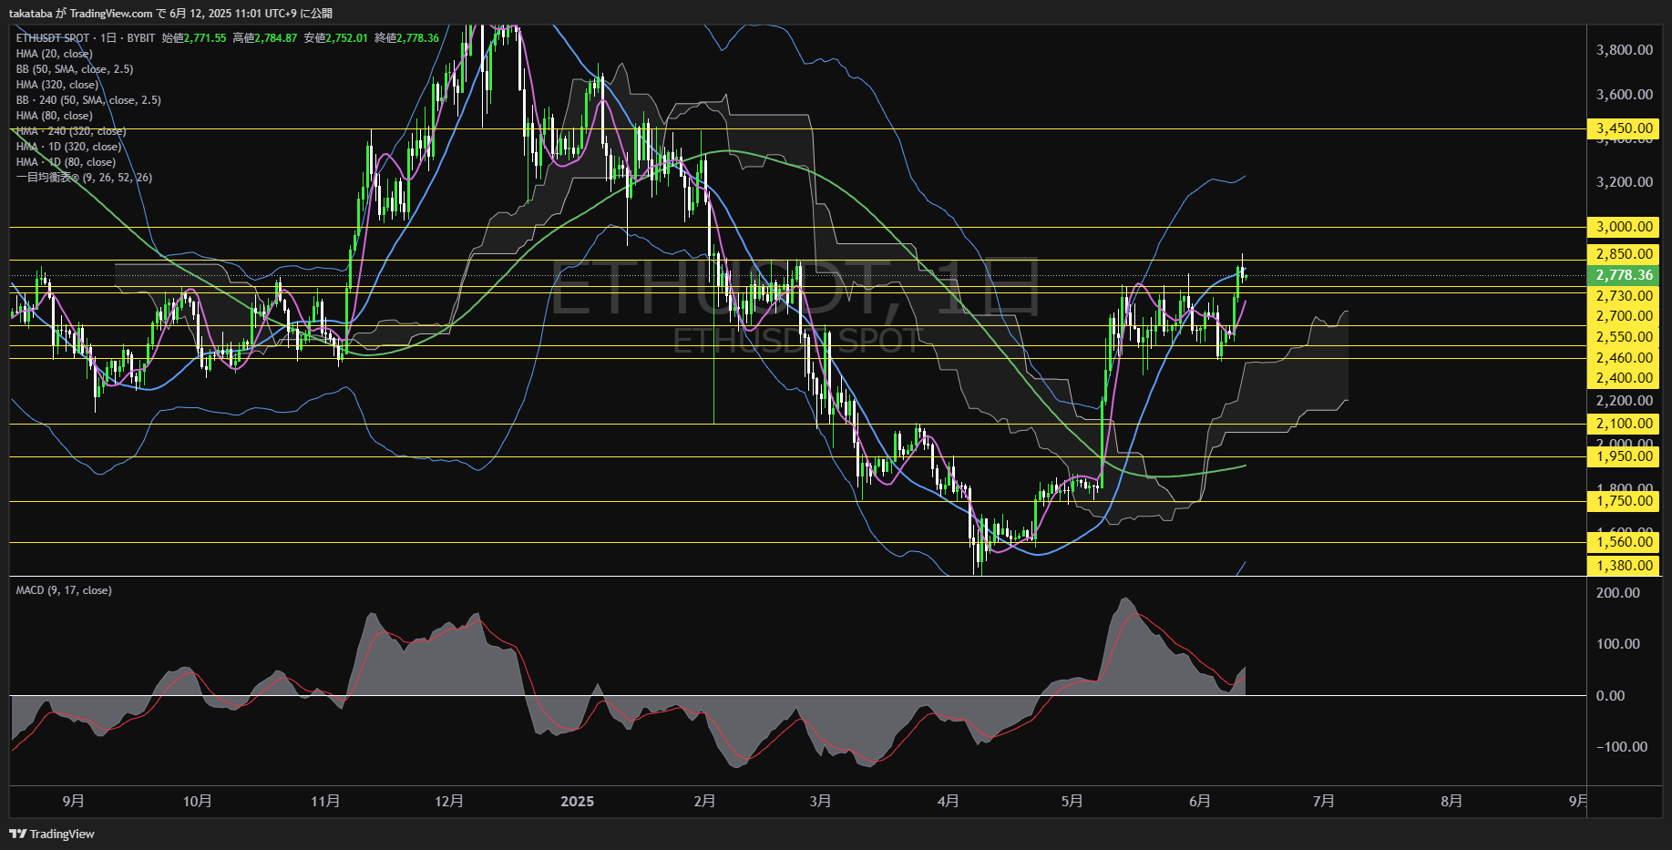This screenshot has height=850, width=1672.
Task: Click the 2月 label on time axis
Action: click(704, 802)
